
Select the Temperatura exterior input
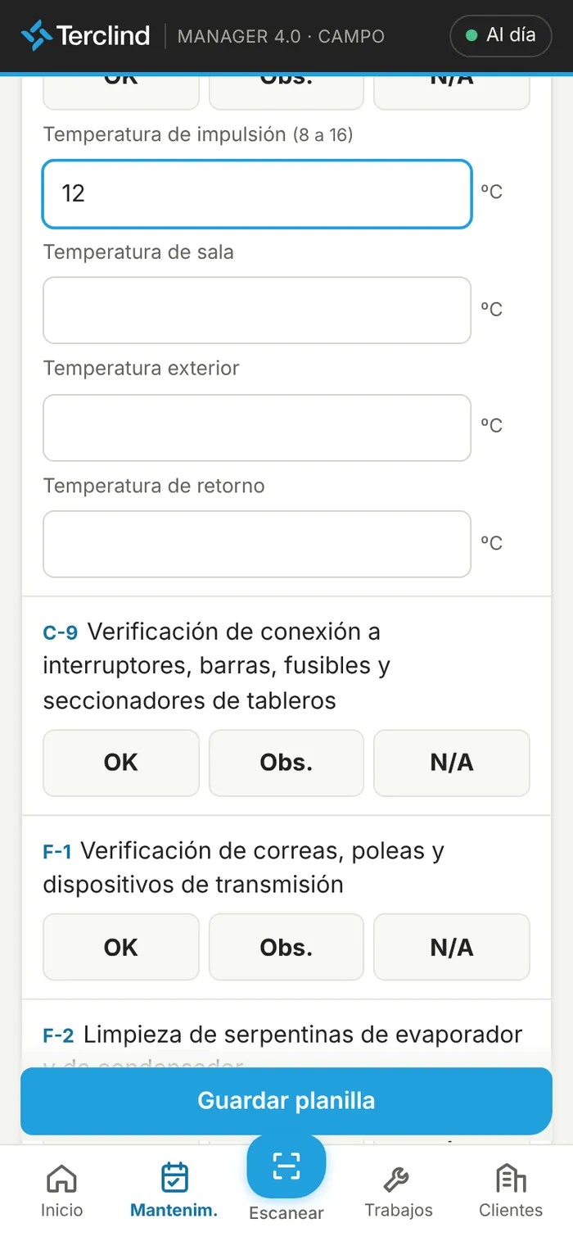(x=257, y=428)
